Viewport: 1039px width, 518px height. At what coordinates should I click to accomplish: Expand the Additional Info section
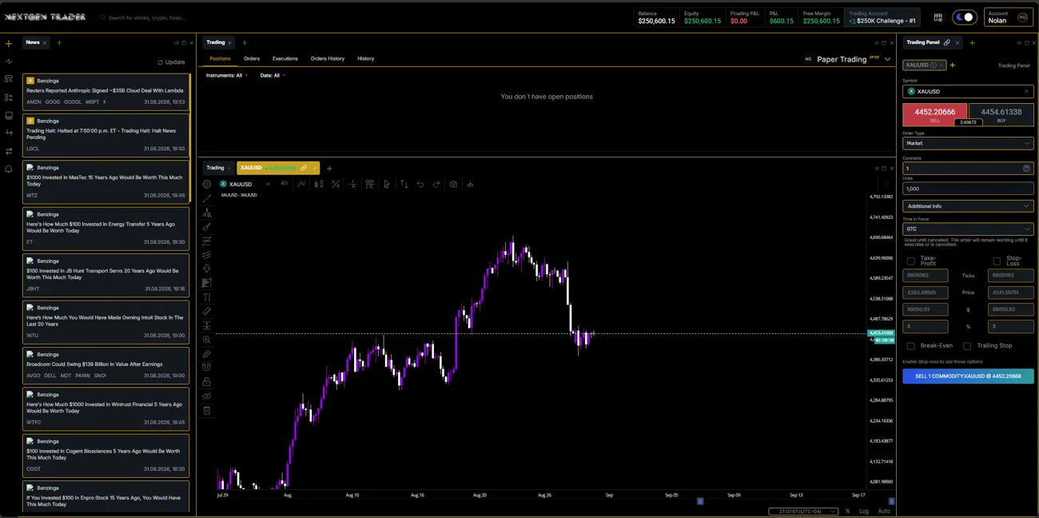(x=968, y=206)
